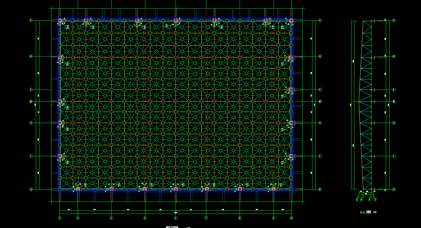This screenshot has height=228, width=421.
Task: Click axis bubble N at far right of section
Action: (394, 56)
